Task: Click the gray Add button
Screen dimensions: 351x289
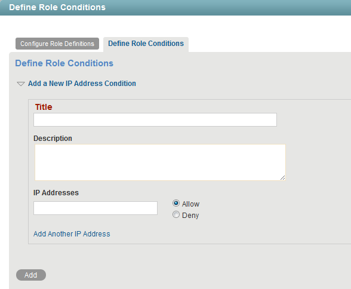Action: [31, 275]
